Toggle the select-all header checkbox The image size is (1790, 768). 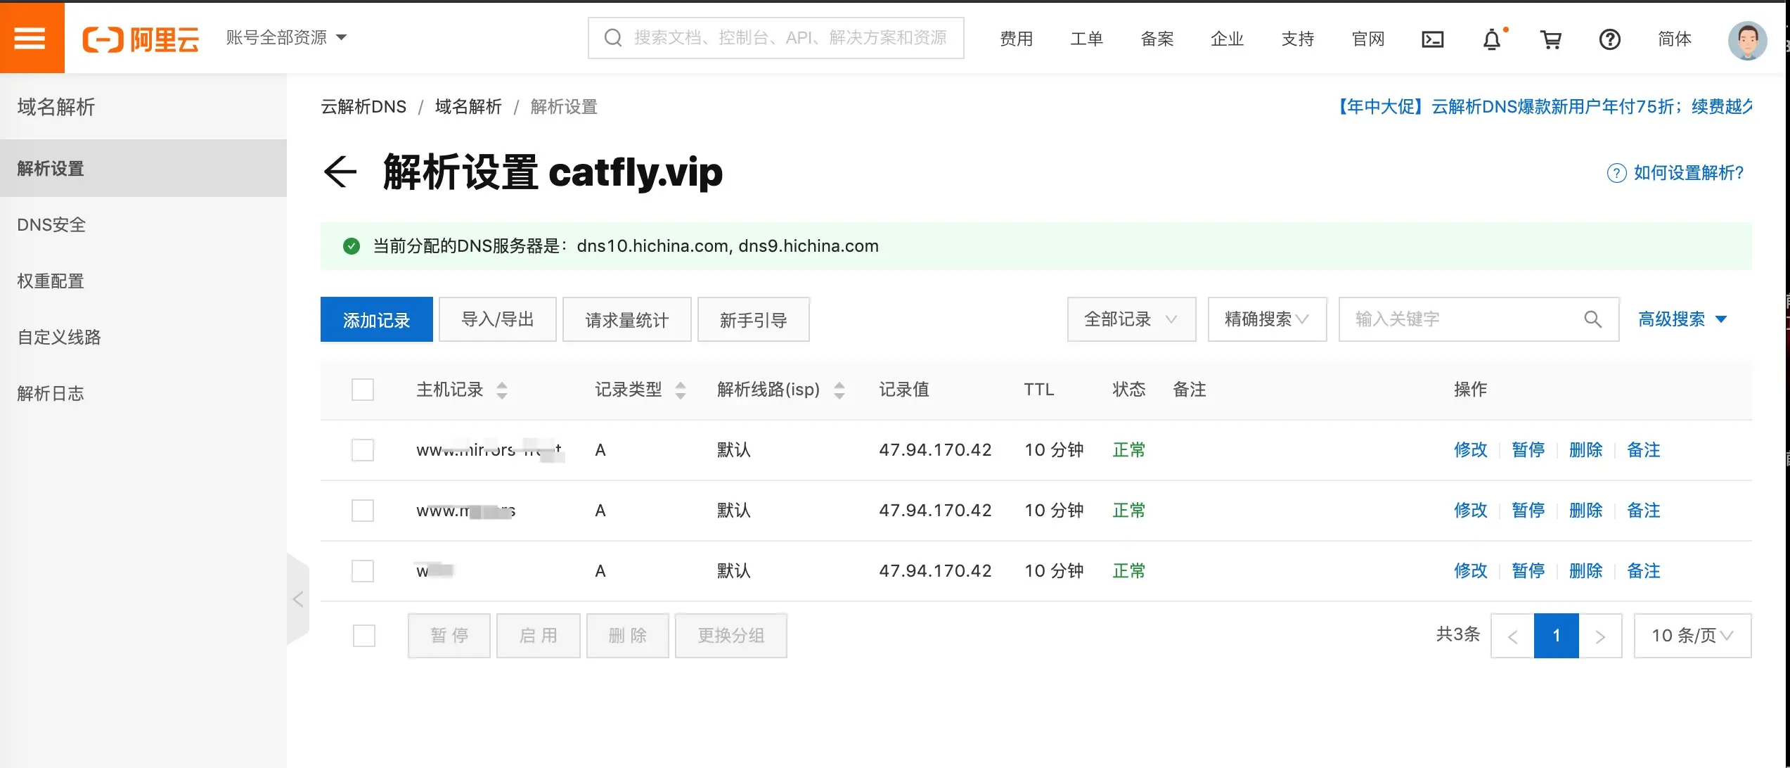pos(363,390)
